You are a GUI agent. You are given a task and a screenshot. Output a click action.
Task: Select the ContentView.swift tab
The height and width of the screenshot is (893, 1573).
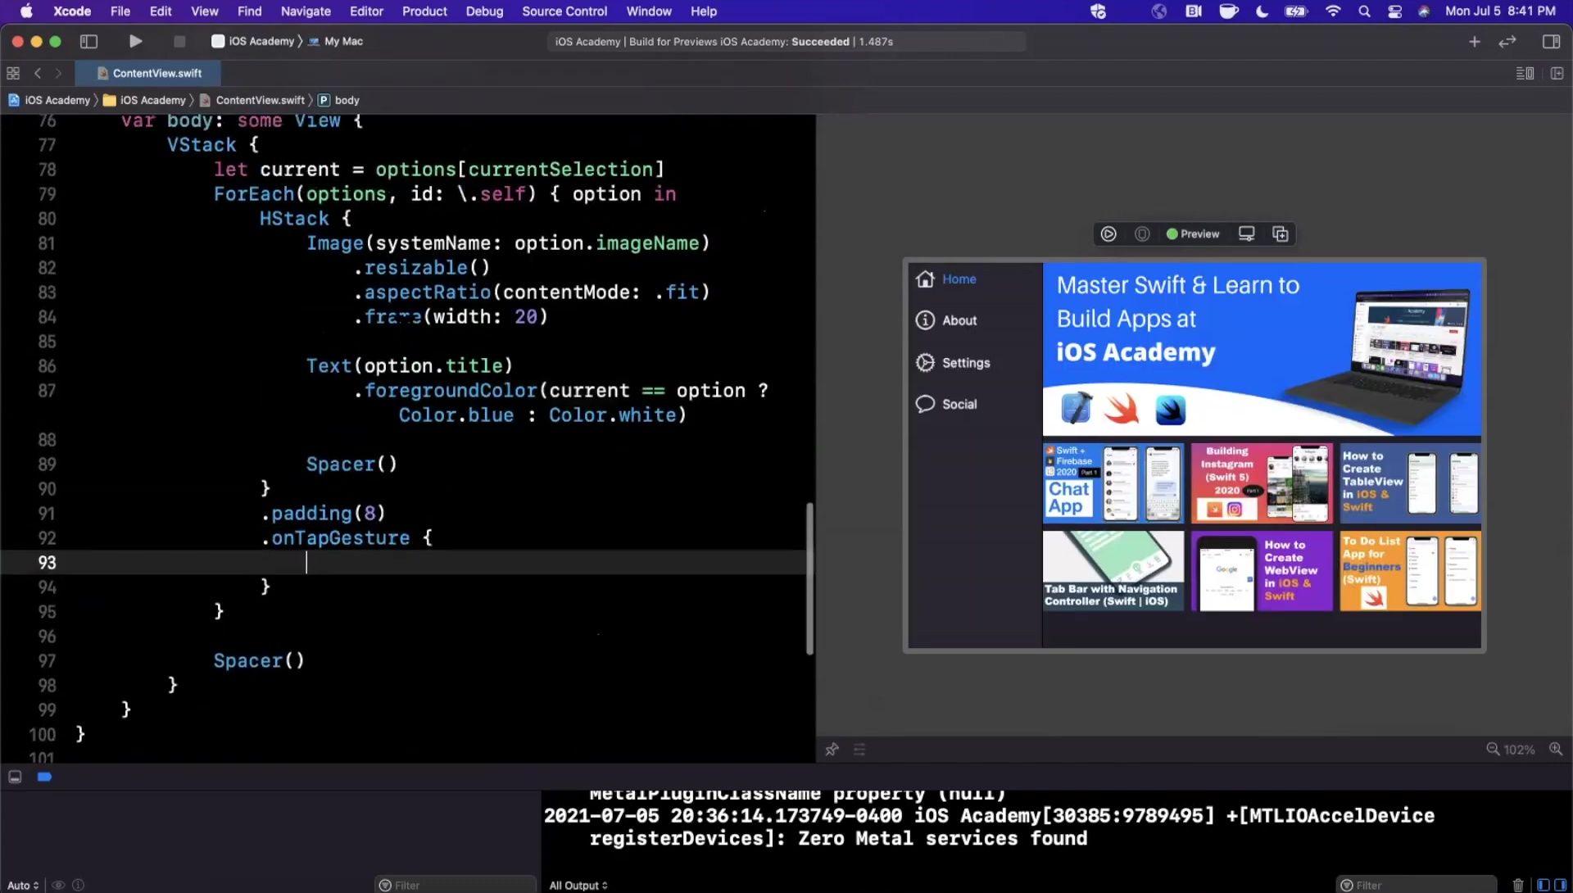click(x=149, y=73)
